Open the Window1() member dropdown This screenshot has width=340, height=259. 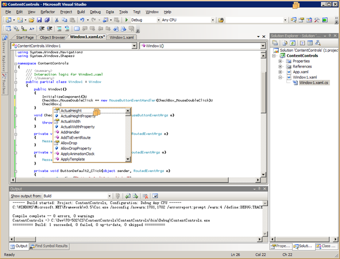click(263, 46)
